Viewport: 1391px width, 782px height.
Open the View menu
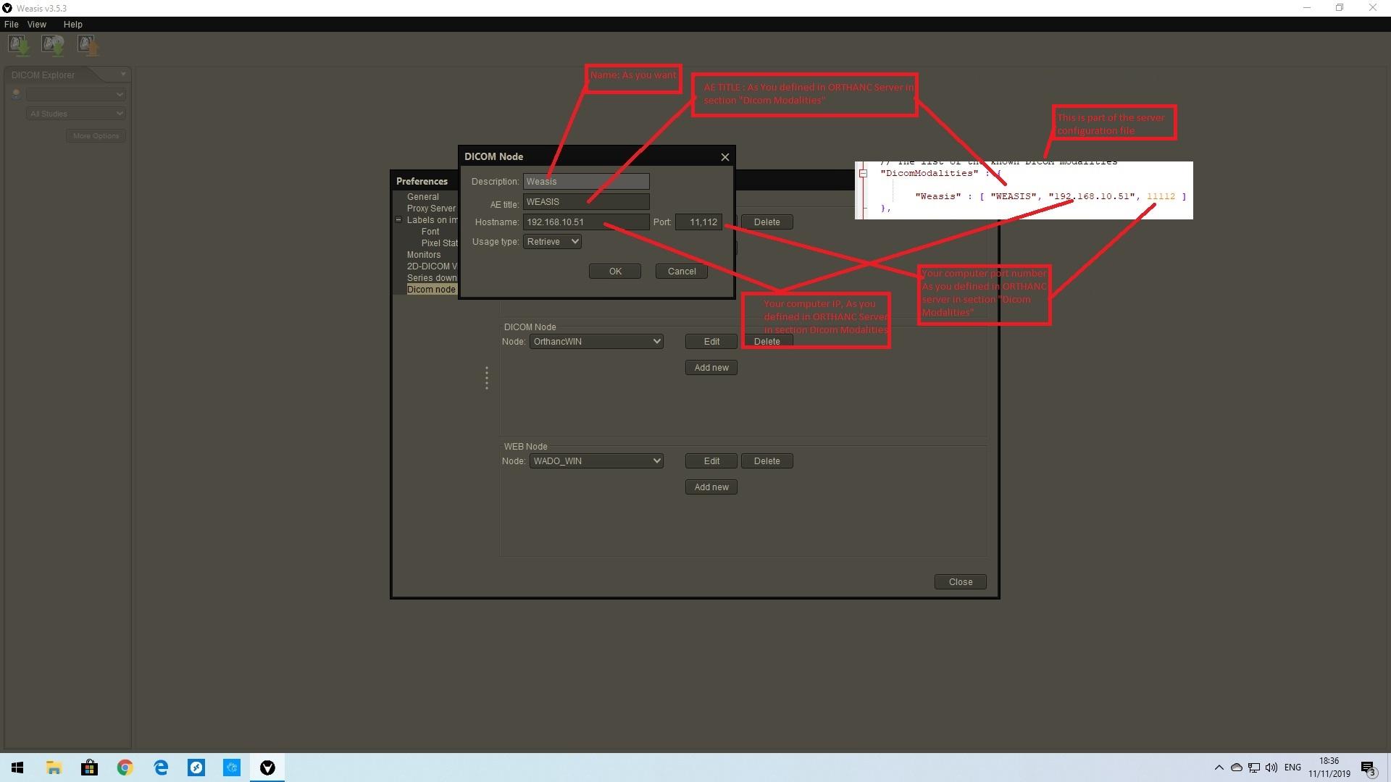(x=37, y=24)
